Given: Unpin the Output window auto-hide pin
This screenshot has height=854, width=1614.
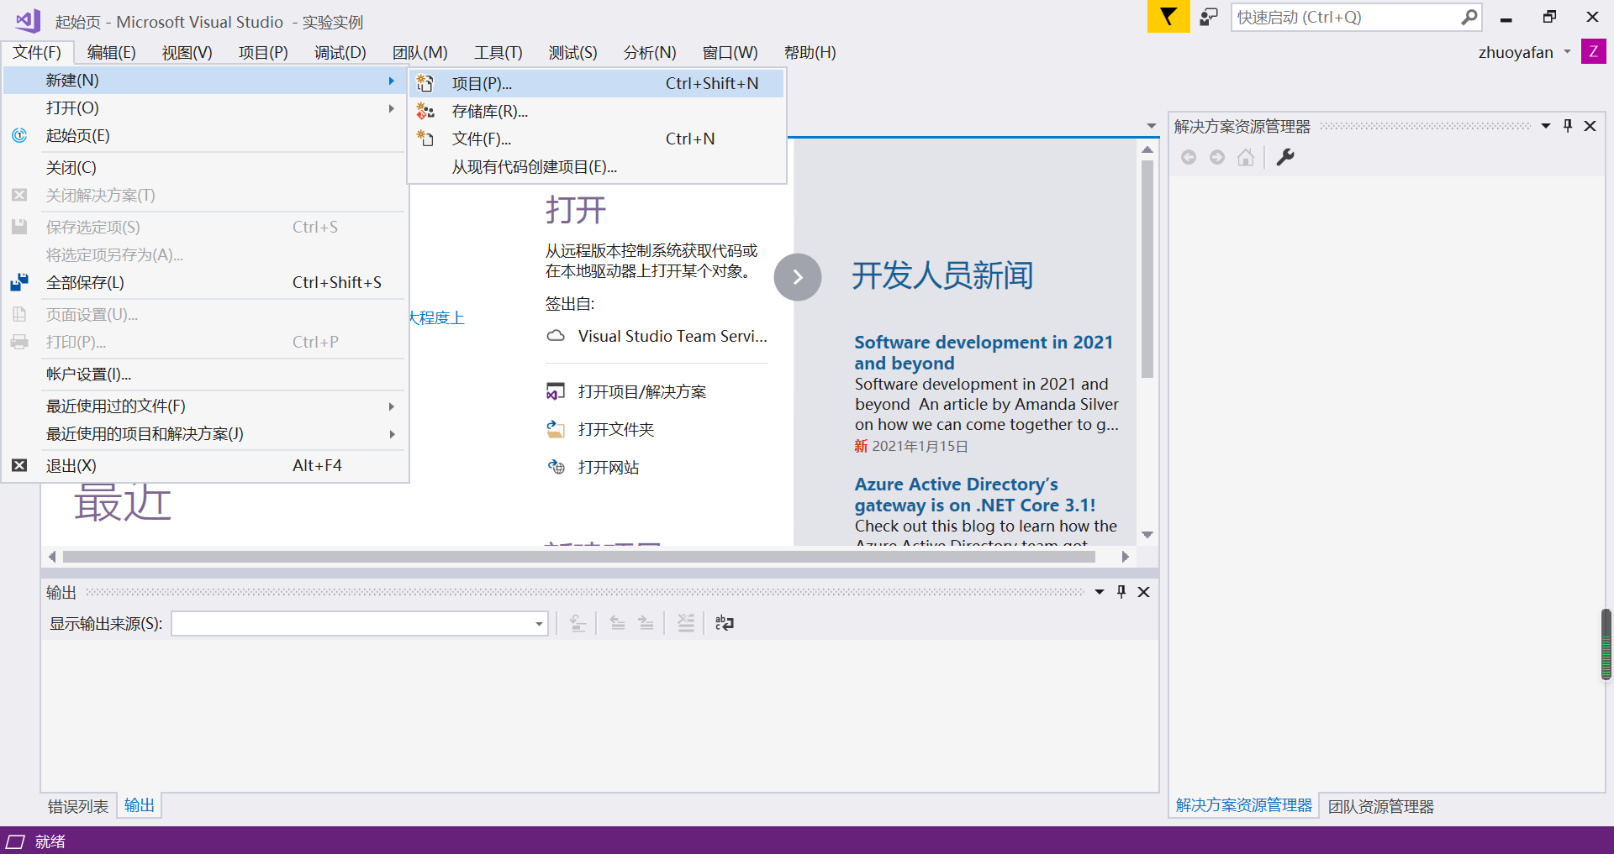Looking at the screenshot, I should (x=1121, y=591).
